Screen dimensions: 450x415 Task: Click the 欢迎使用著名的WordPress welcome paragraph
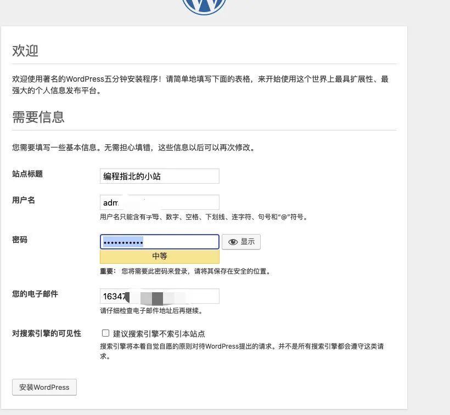click(200, 85)
